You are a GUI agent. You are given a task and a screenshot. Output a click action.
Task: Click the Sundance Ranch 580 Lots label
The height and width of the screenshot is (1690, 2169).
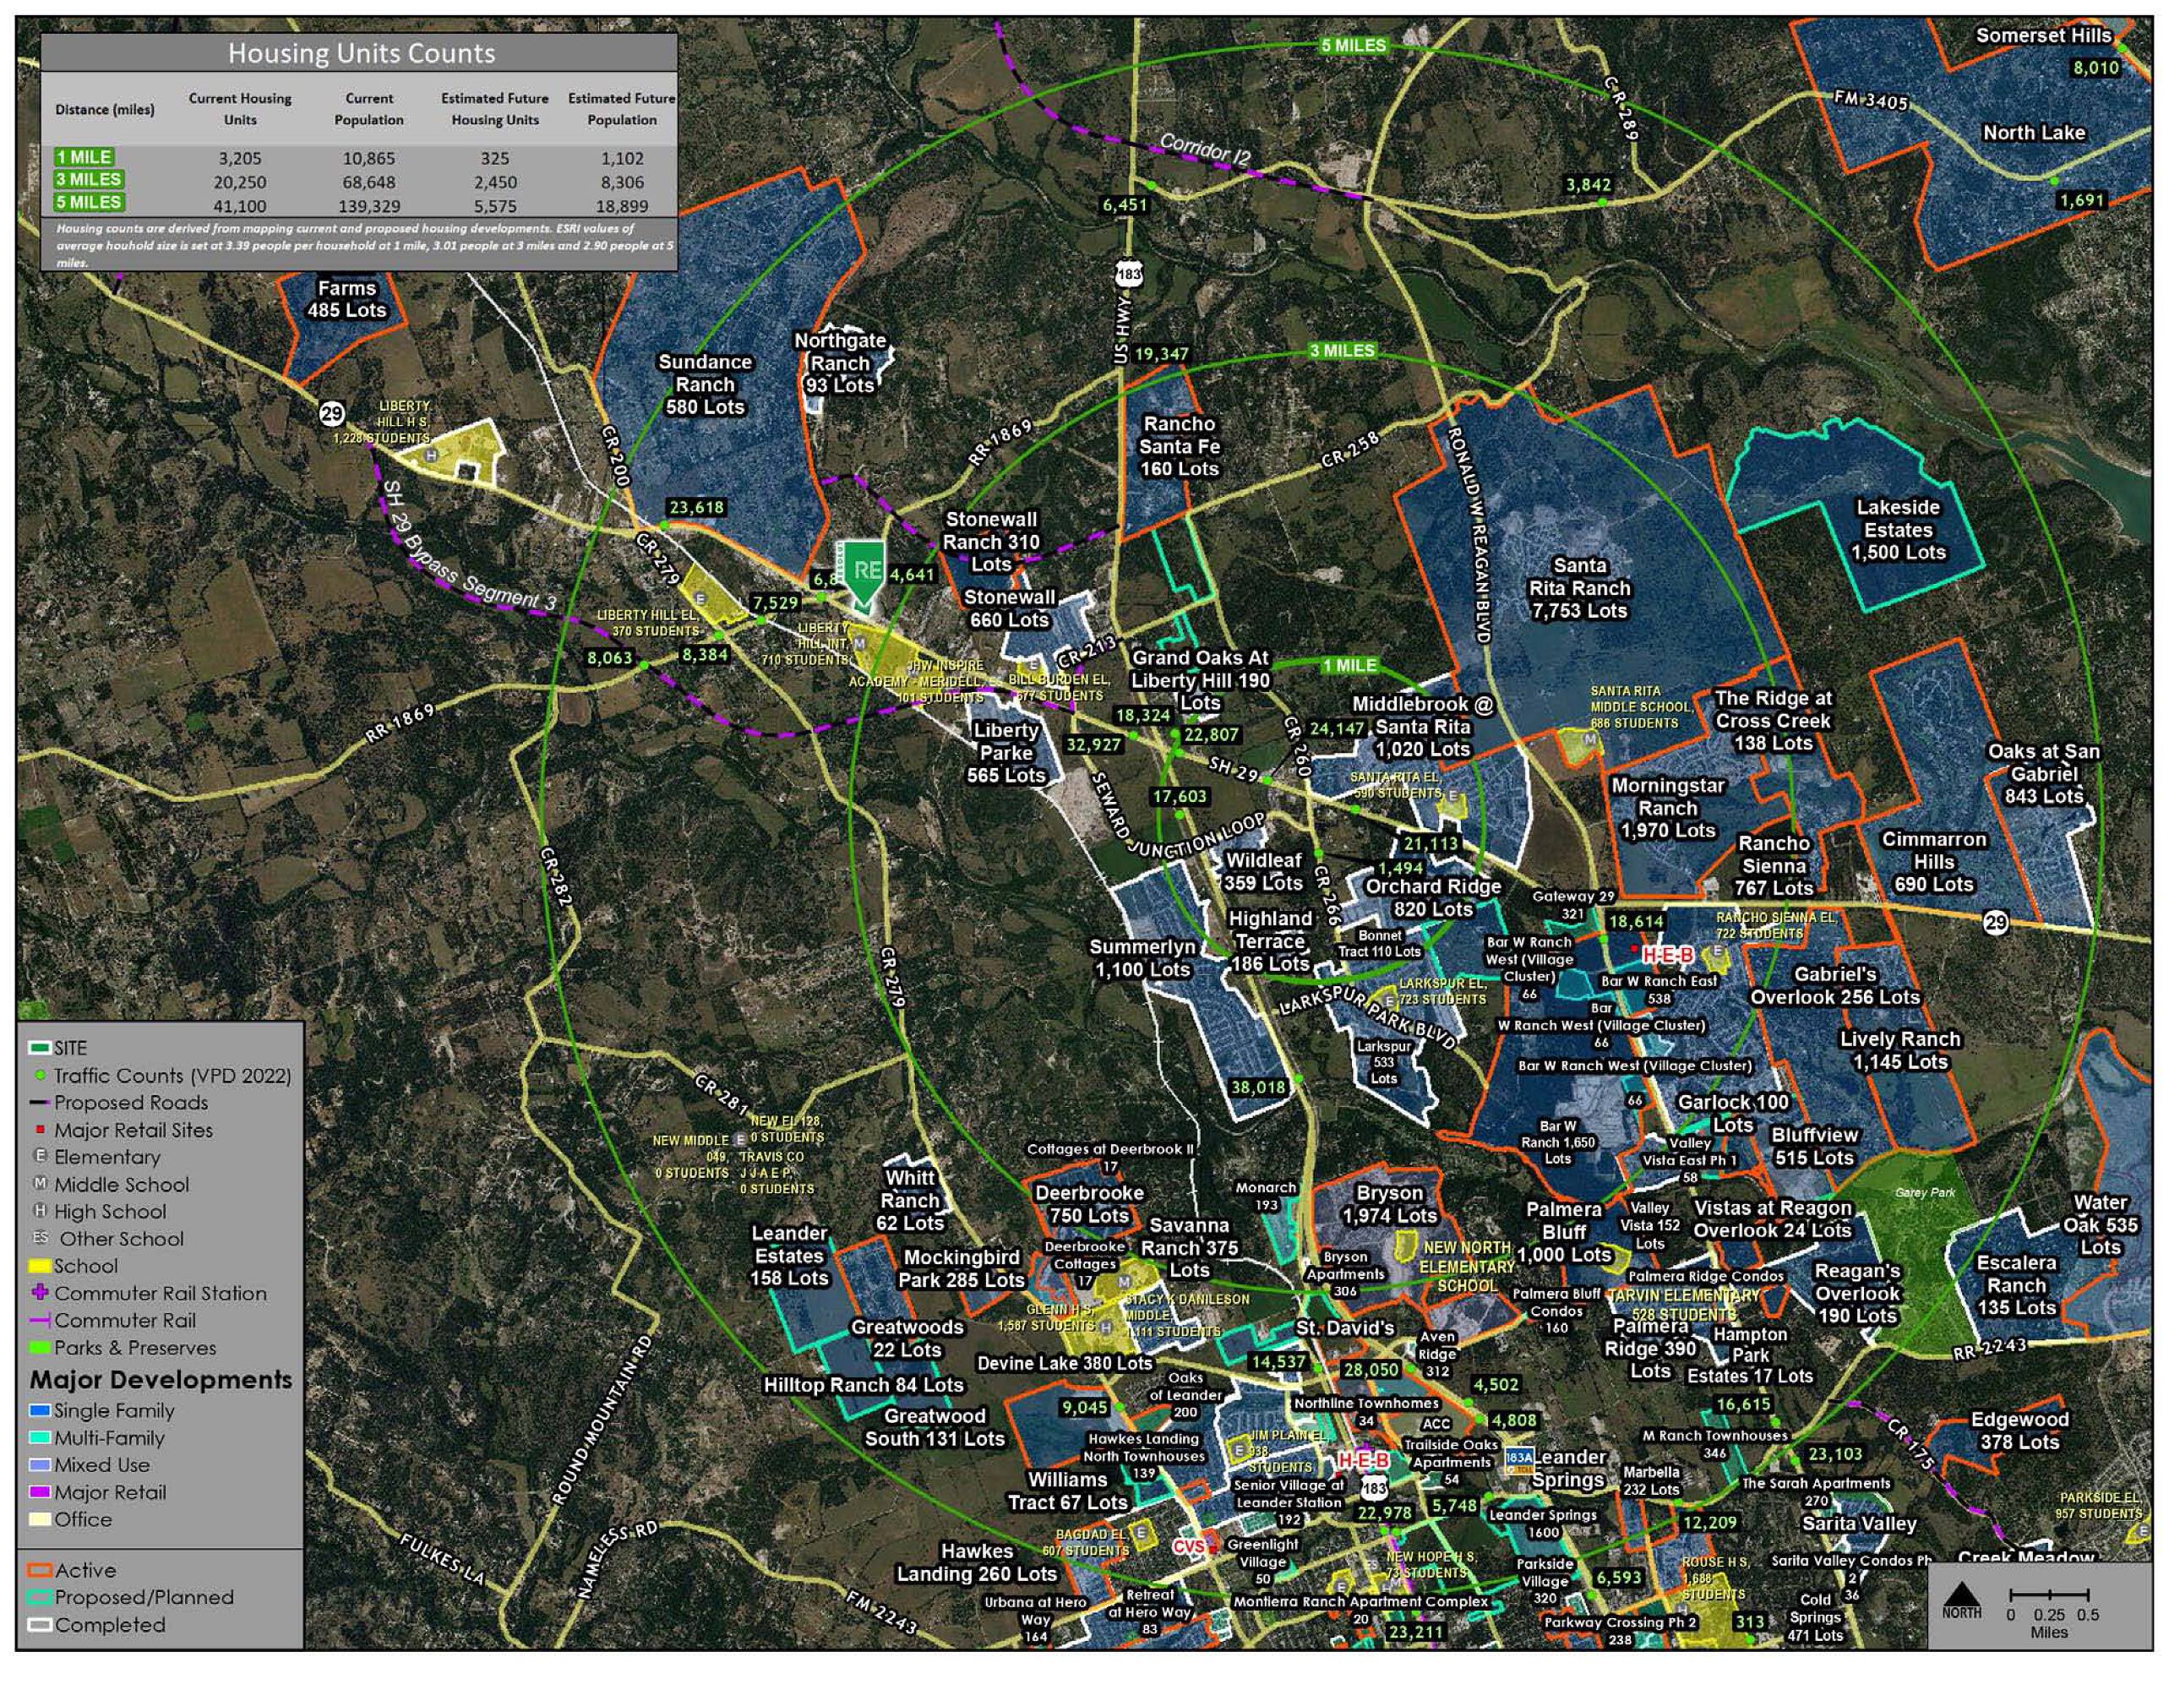click(x=706, y=384)
